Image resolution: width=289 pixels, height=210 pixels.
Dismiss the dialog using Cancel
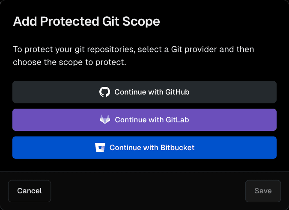tap(30, 191)
